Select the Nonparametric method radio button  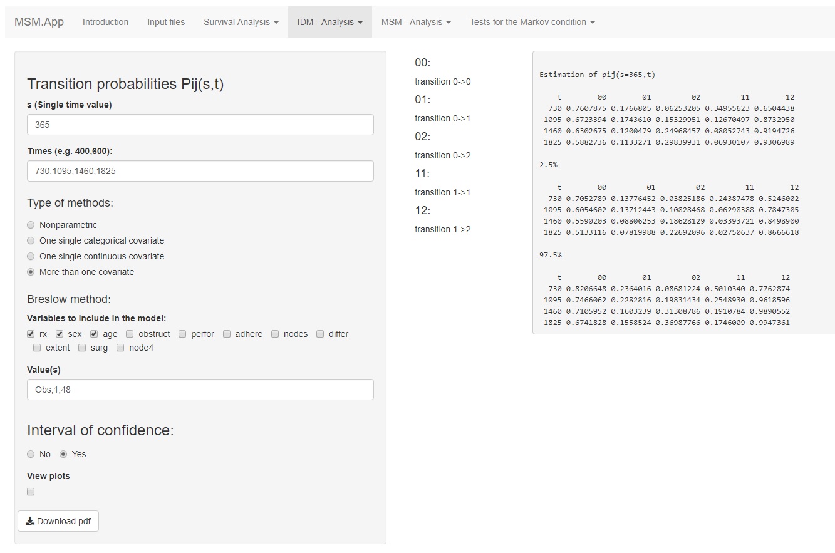(31, 225)
